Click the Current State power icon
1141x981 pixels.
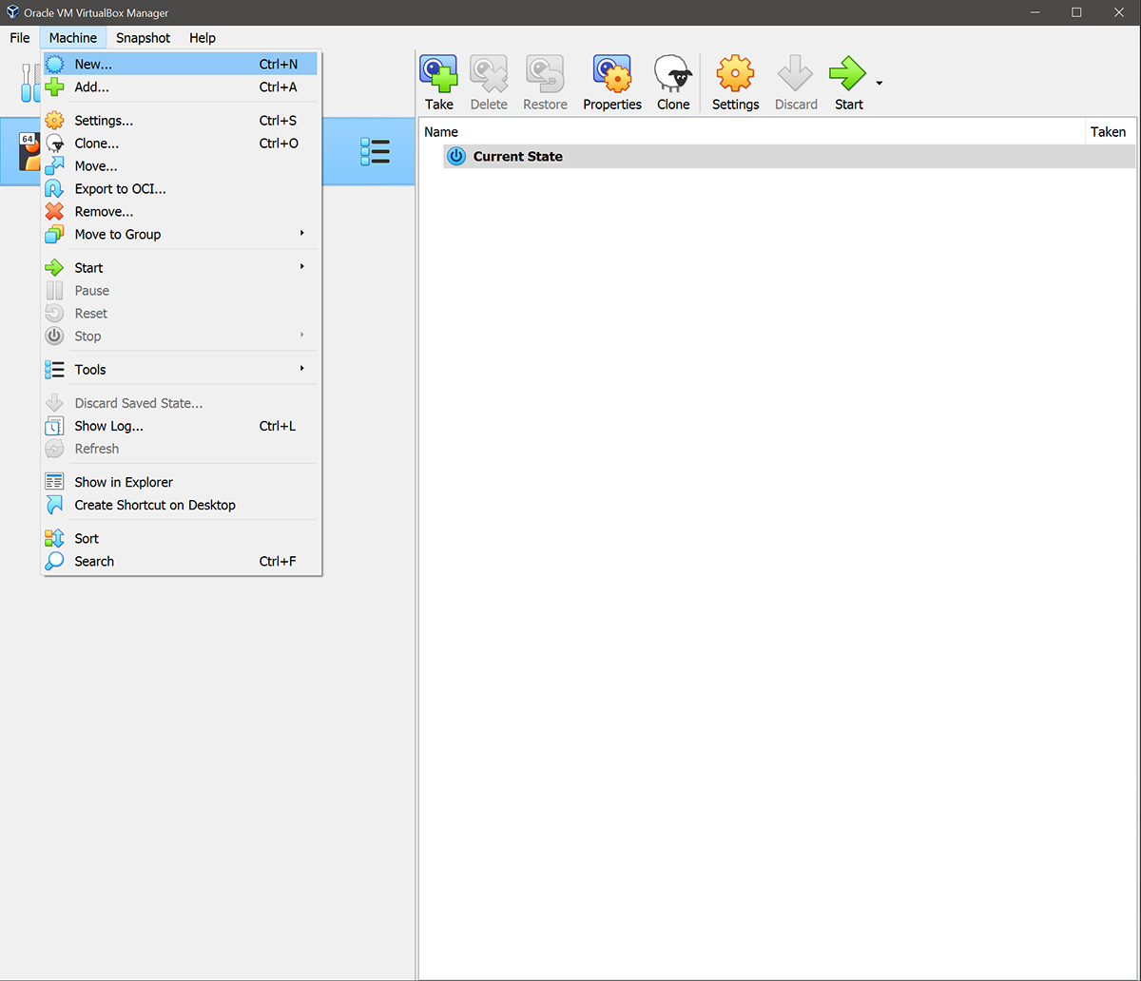(x=456, y=157)
